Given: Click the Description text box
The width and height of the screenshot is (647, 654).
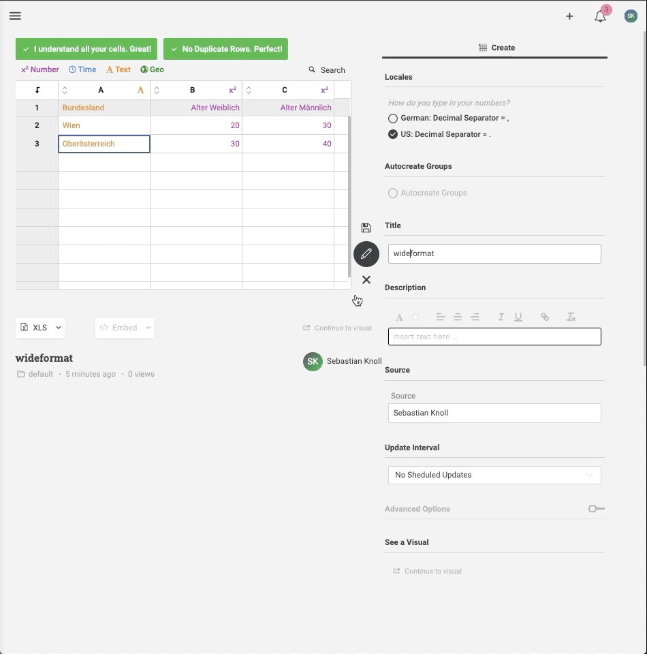Looking at the screenshot, I should (x=494, y=337).
